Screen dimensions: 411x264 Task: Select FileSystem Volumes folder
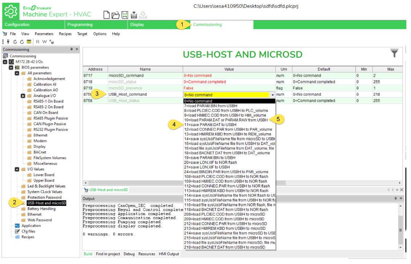tap(50, 158)
